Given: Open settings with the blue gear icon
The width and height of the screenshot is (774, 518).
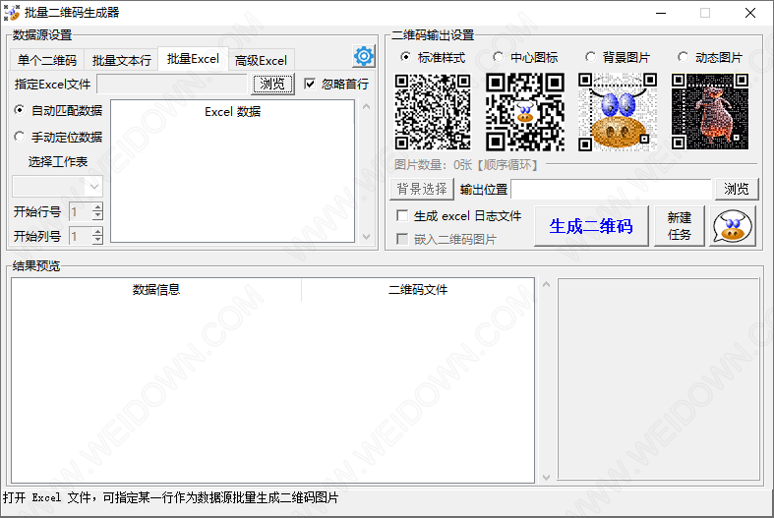Looking at the screenshot, I should 364,56.
